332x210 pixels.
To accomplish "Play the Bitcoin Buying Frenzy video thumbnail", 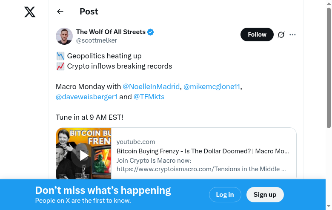I will pyautogui.click(x=83, y=155).
